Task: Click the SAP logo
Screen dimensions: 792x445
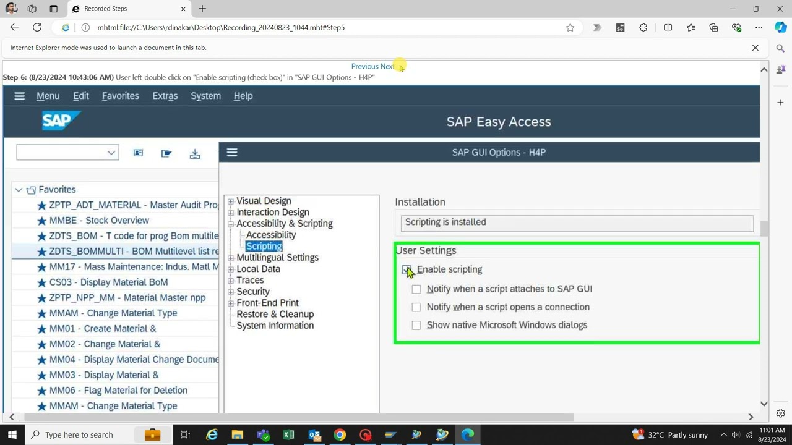Action: [61, 121]
